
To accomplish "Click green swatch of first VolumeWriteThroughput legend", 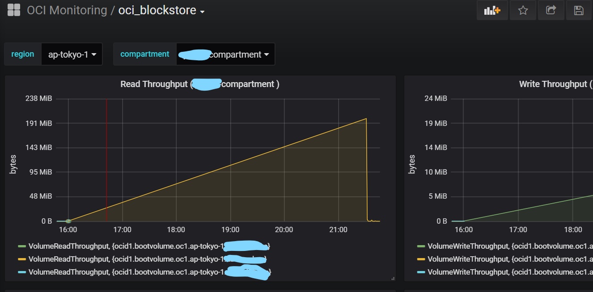I will 421,246.
